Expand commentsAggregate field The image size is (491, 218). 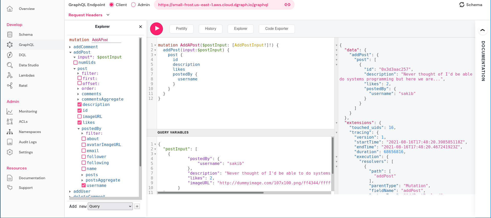point(78,99)
